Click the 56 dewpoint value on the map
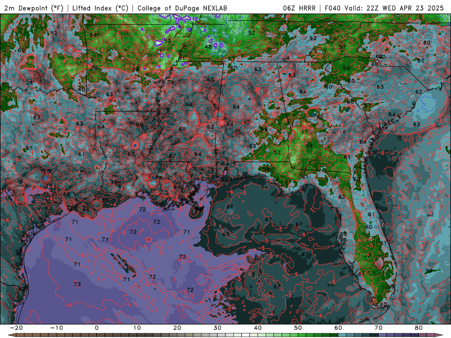 pos(347,68)
